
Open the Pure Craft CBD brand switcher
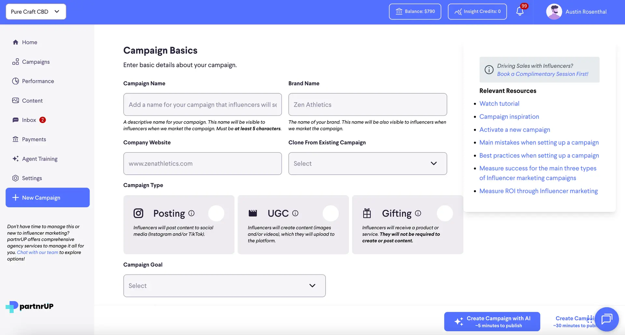(36, 11)
